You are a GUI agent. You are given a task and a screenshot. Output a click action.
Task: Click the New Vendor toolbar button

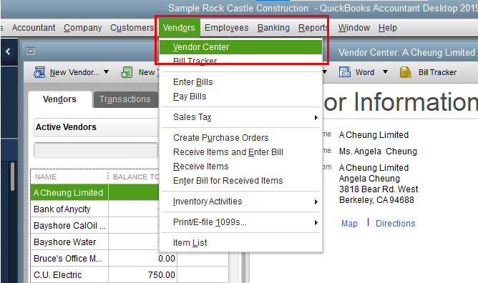click(x=72, y=72)
